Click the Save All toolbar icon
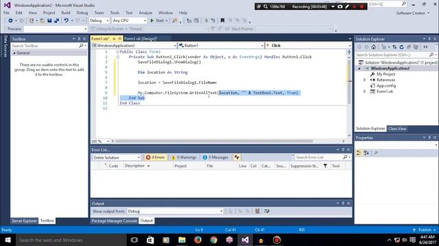 click(x=56, y=20)
